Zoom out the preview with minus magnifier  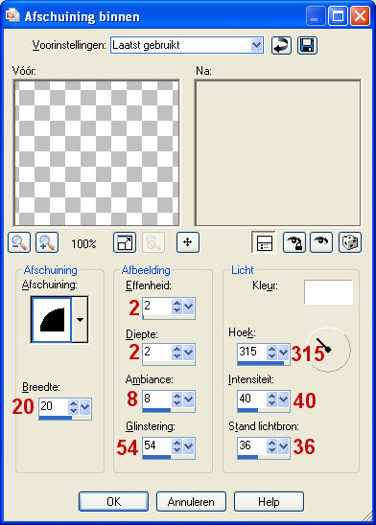point(19,242)
